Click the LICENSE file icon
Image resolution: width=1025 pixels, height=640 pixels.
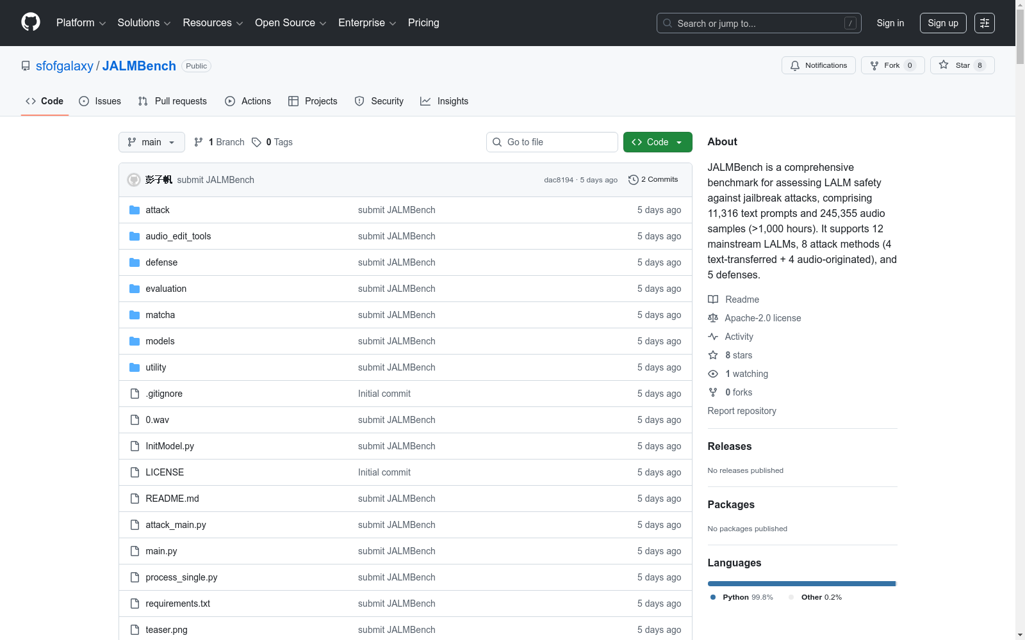[x=135, y=472]
